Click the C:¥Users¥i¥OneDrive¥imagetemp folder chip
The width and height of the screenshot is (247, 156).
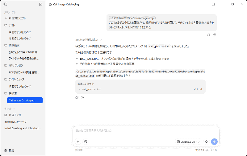tap(132, 18)
